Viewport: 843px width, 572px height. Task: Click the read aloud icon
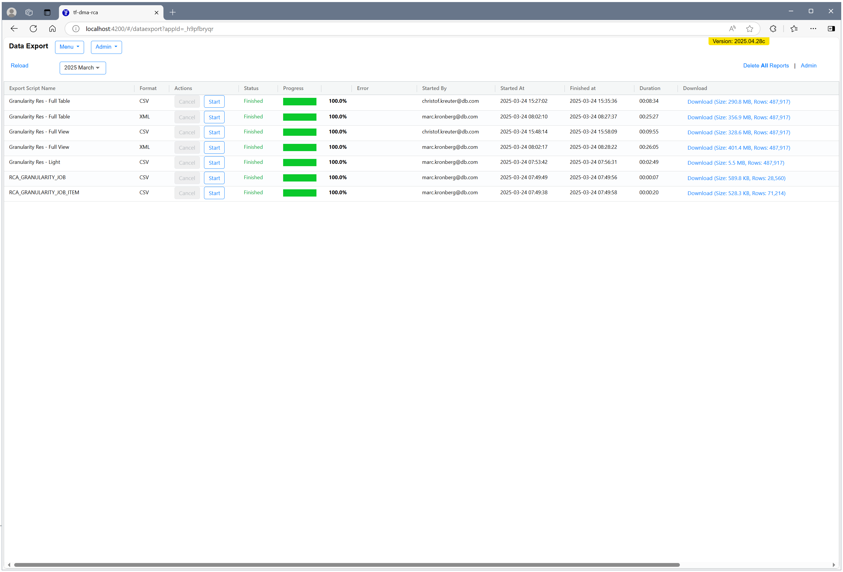[732, 29]
